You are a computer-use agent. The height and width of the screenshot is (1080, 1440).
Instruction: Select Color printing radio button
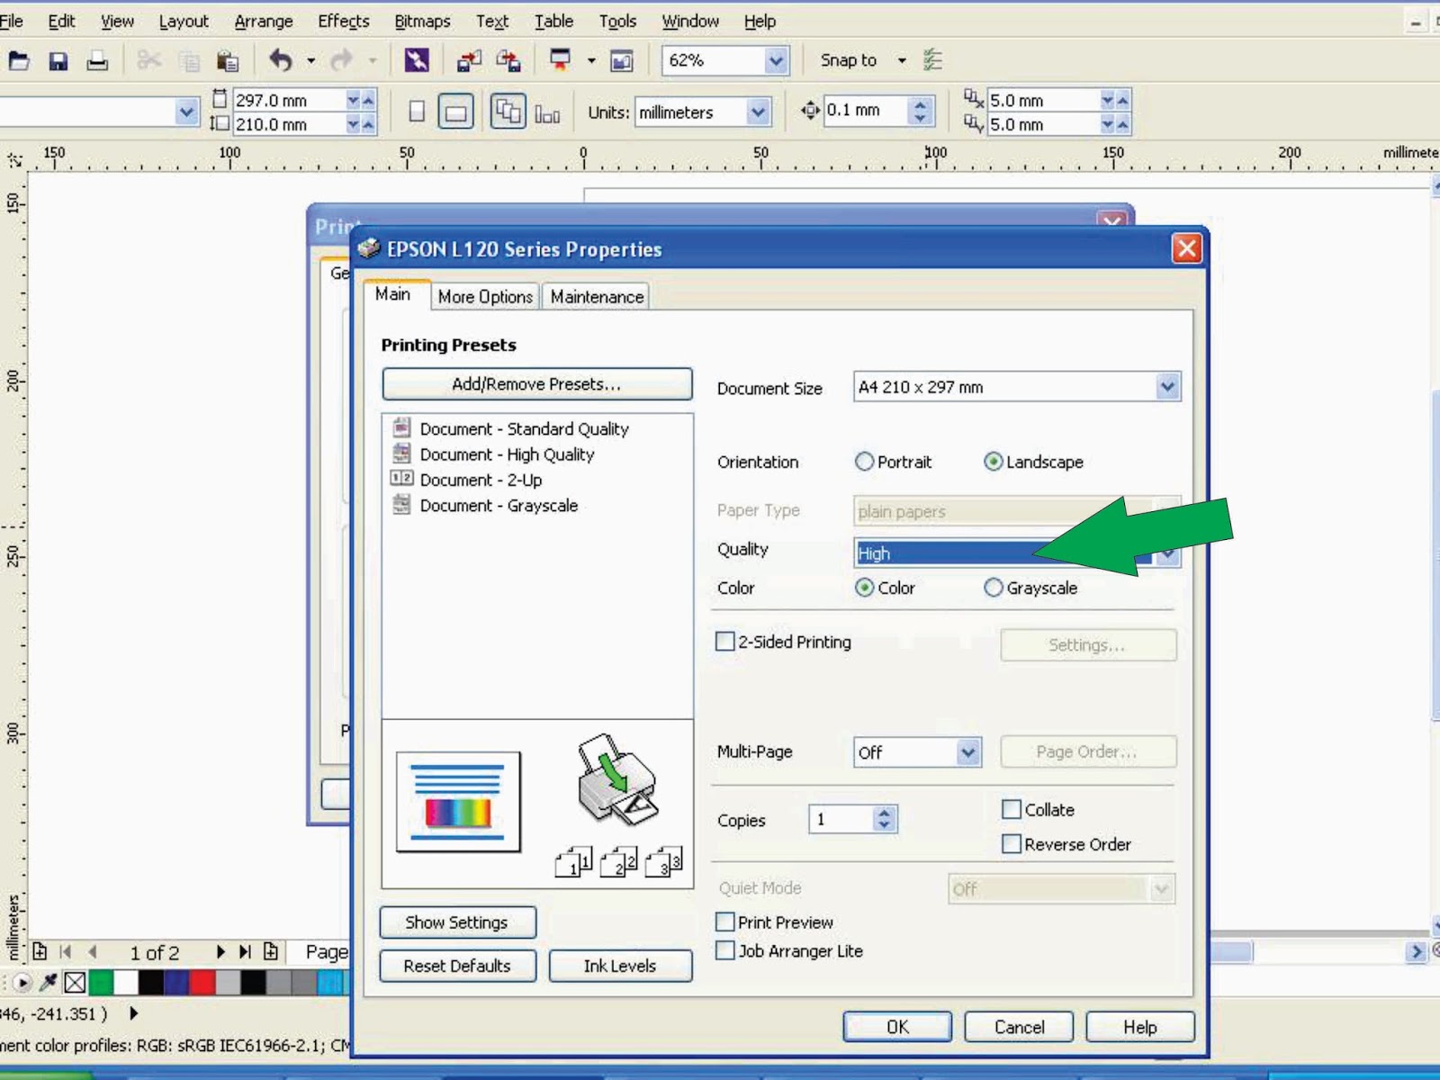coord(864,588)
